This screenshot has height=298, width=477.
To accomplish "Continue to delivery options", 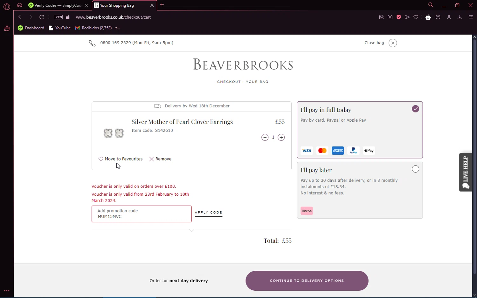I will pyautogui.click(x=307, y=281).
